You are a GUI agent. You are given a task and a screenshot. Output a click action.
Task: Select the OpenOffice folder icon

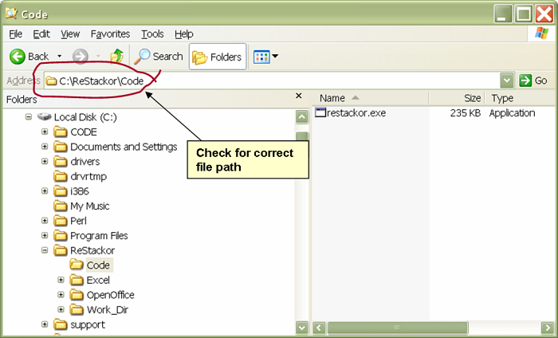pyautogui.click(x=77, y=295)
